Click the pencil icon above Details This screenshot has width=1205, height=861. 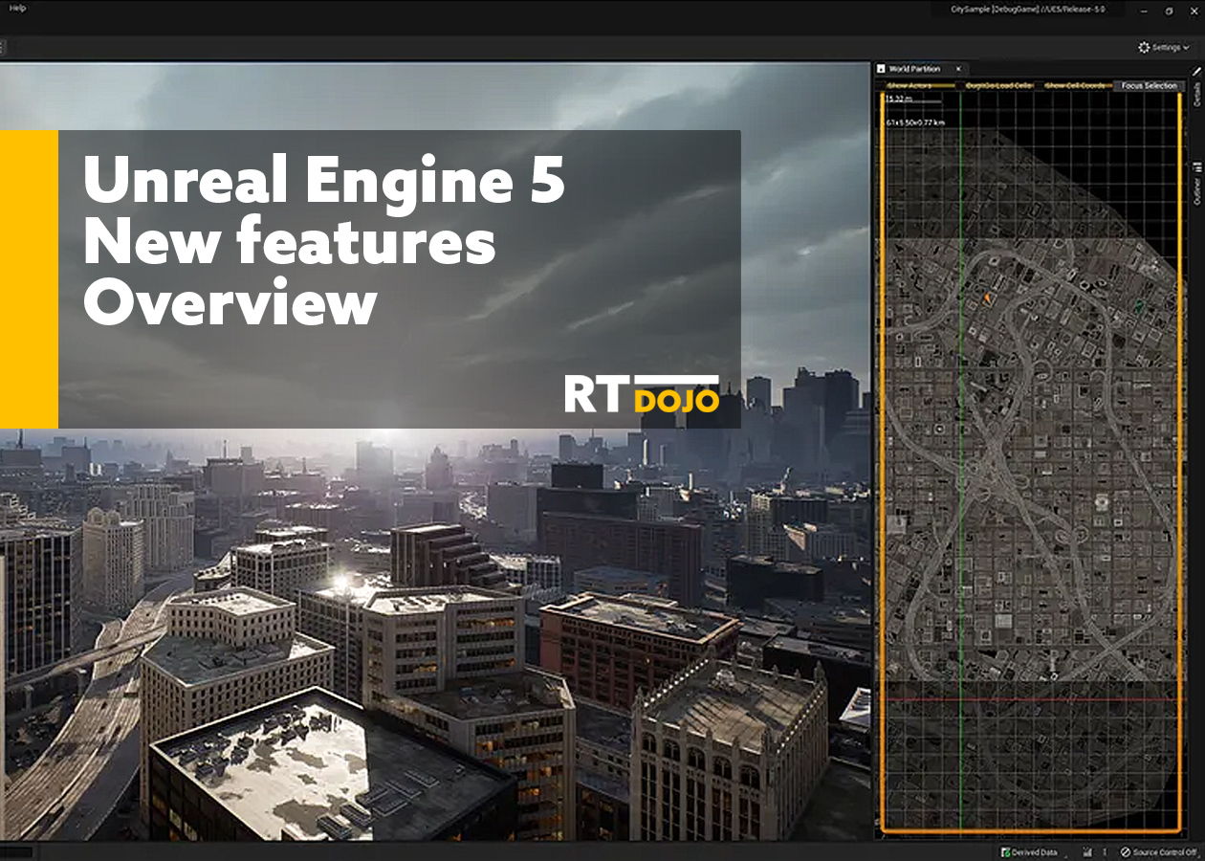pos(1196,71)
